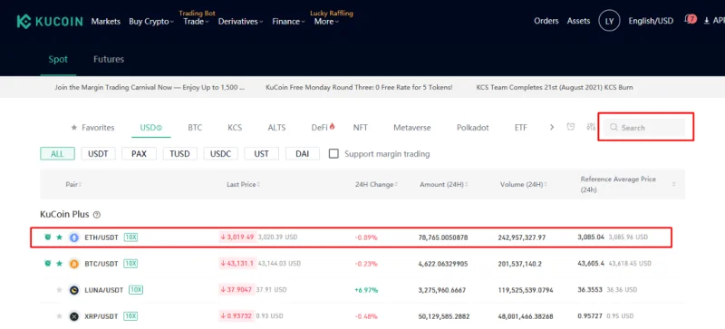
Task: Select the Polkadot category tab
Action: [472, 128]
